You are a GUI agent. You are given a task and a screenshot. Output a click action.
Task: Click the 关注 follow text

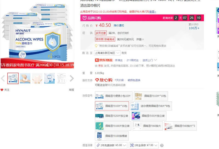tap(7, 90)
